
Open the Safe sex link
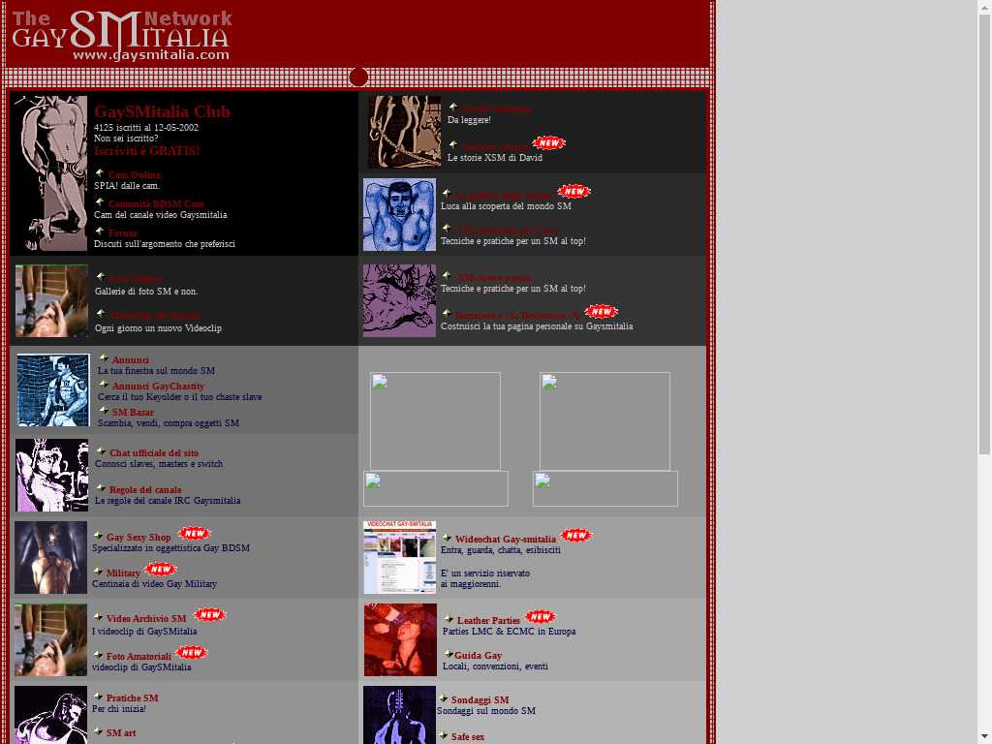(x=468, y=737)
